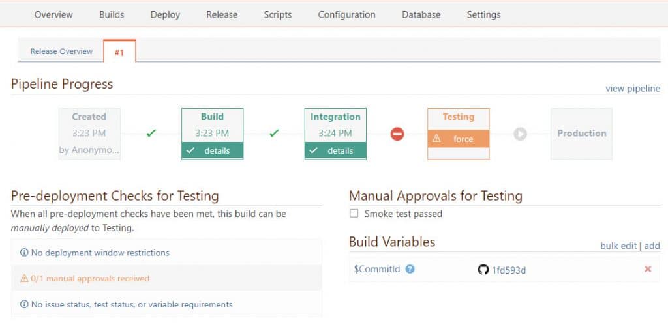
Task: Click the GitHub icon beside commit 1fd593d
Action: pos(483,270)
